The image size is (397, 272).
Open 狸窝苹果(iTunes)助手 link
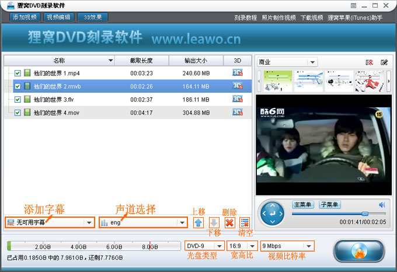coord(355,18)
